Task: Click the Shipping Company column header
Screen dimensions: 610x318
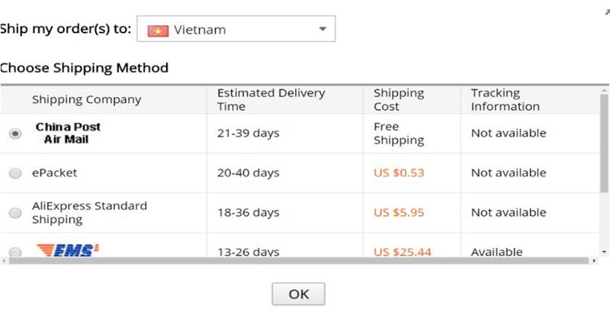Action: (x=86, y=100)
